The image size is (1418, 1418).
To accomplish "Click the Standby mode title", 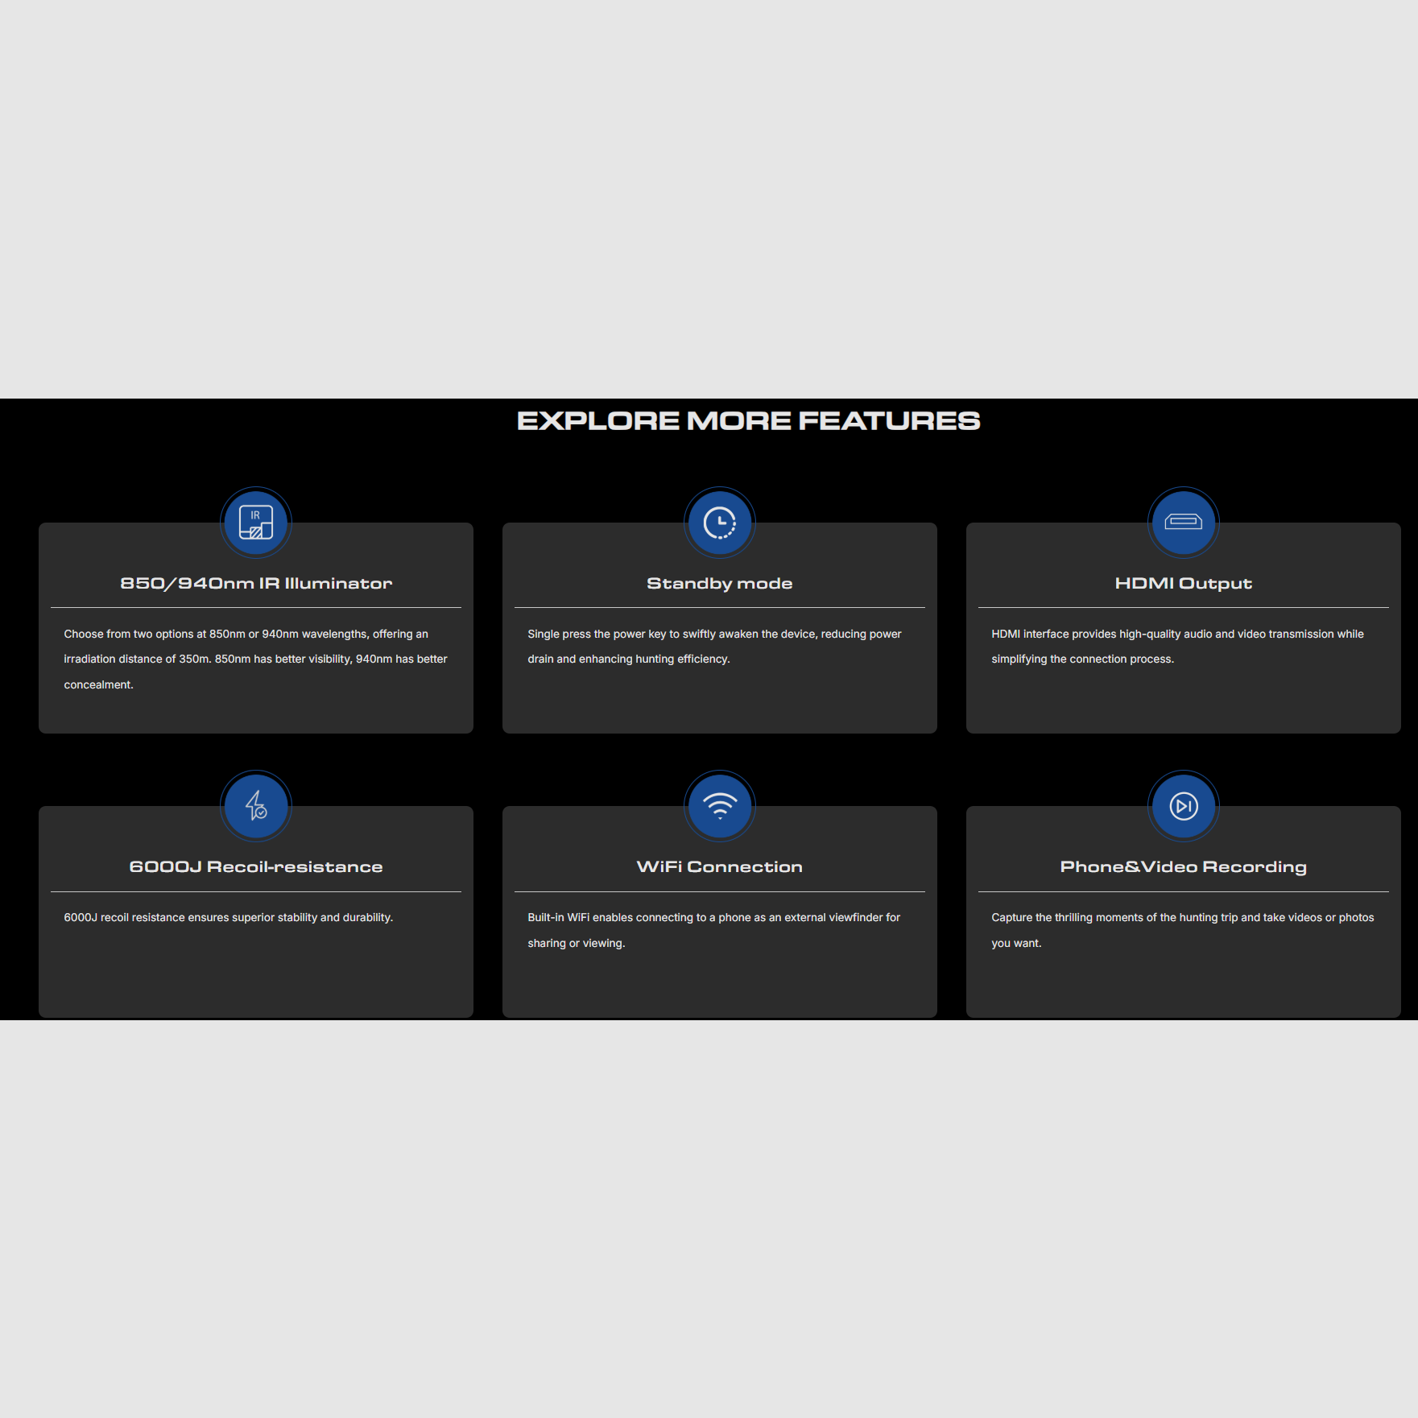I will tap(720, 584).
